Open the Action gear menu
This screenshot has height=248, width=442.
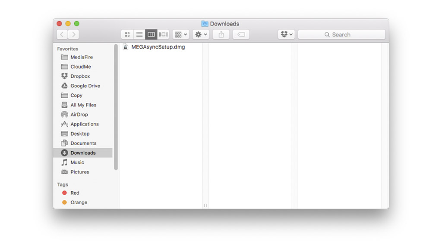tap(201, 34)
